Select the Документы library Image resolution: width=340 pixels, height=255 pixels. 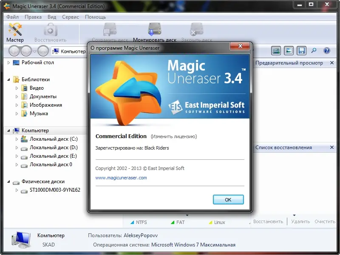tap(43, 96)
